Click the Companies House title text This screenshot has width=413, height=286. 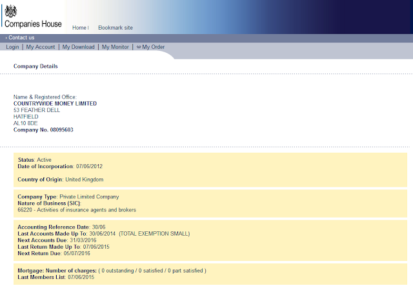tap(33, 24)
